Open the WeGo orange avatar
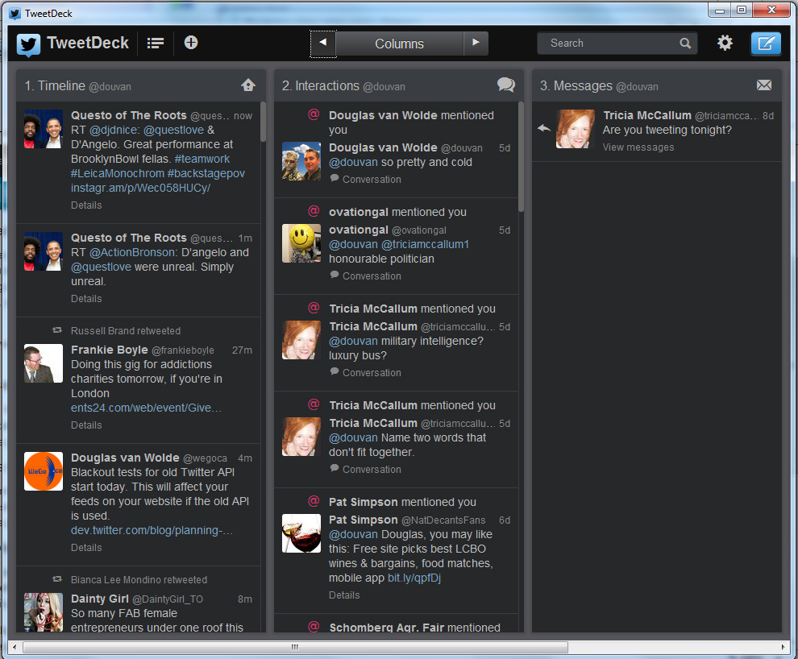The height and width of the screenshot is (659, 798). tap(44, 471)
